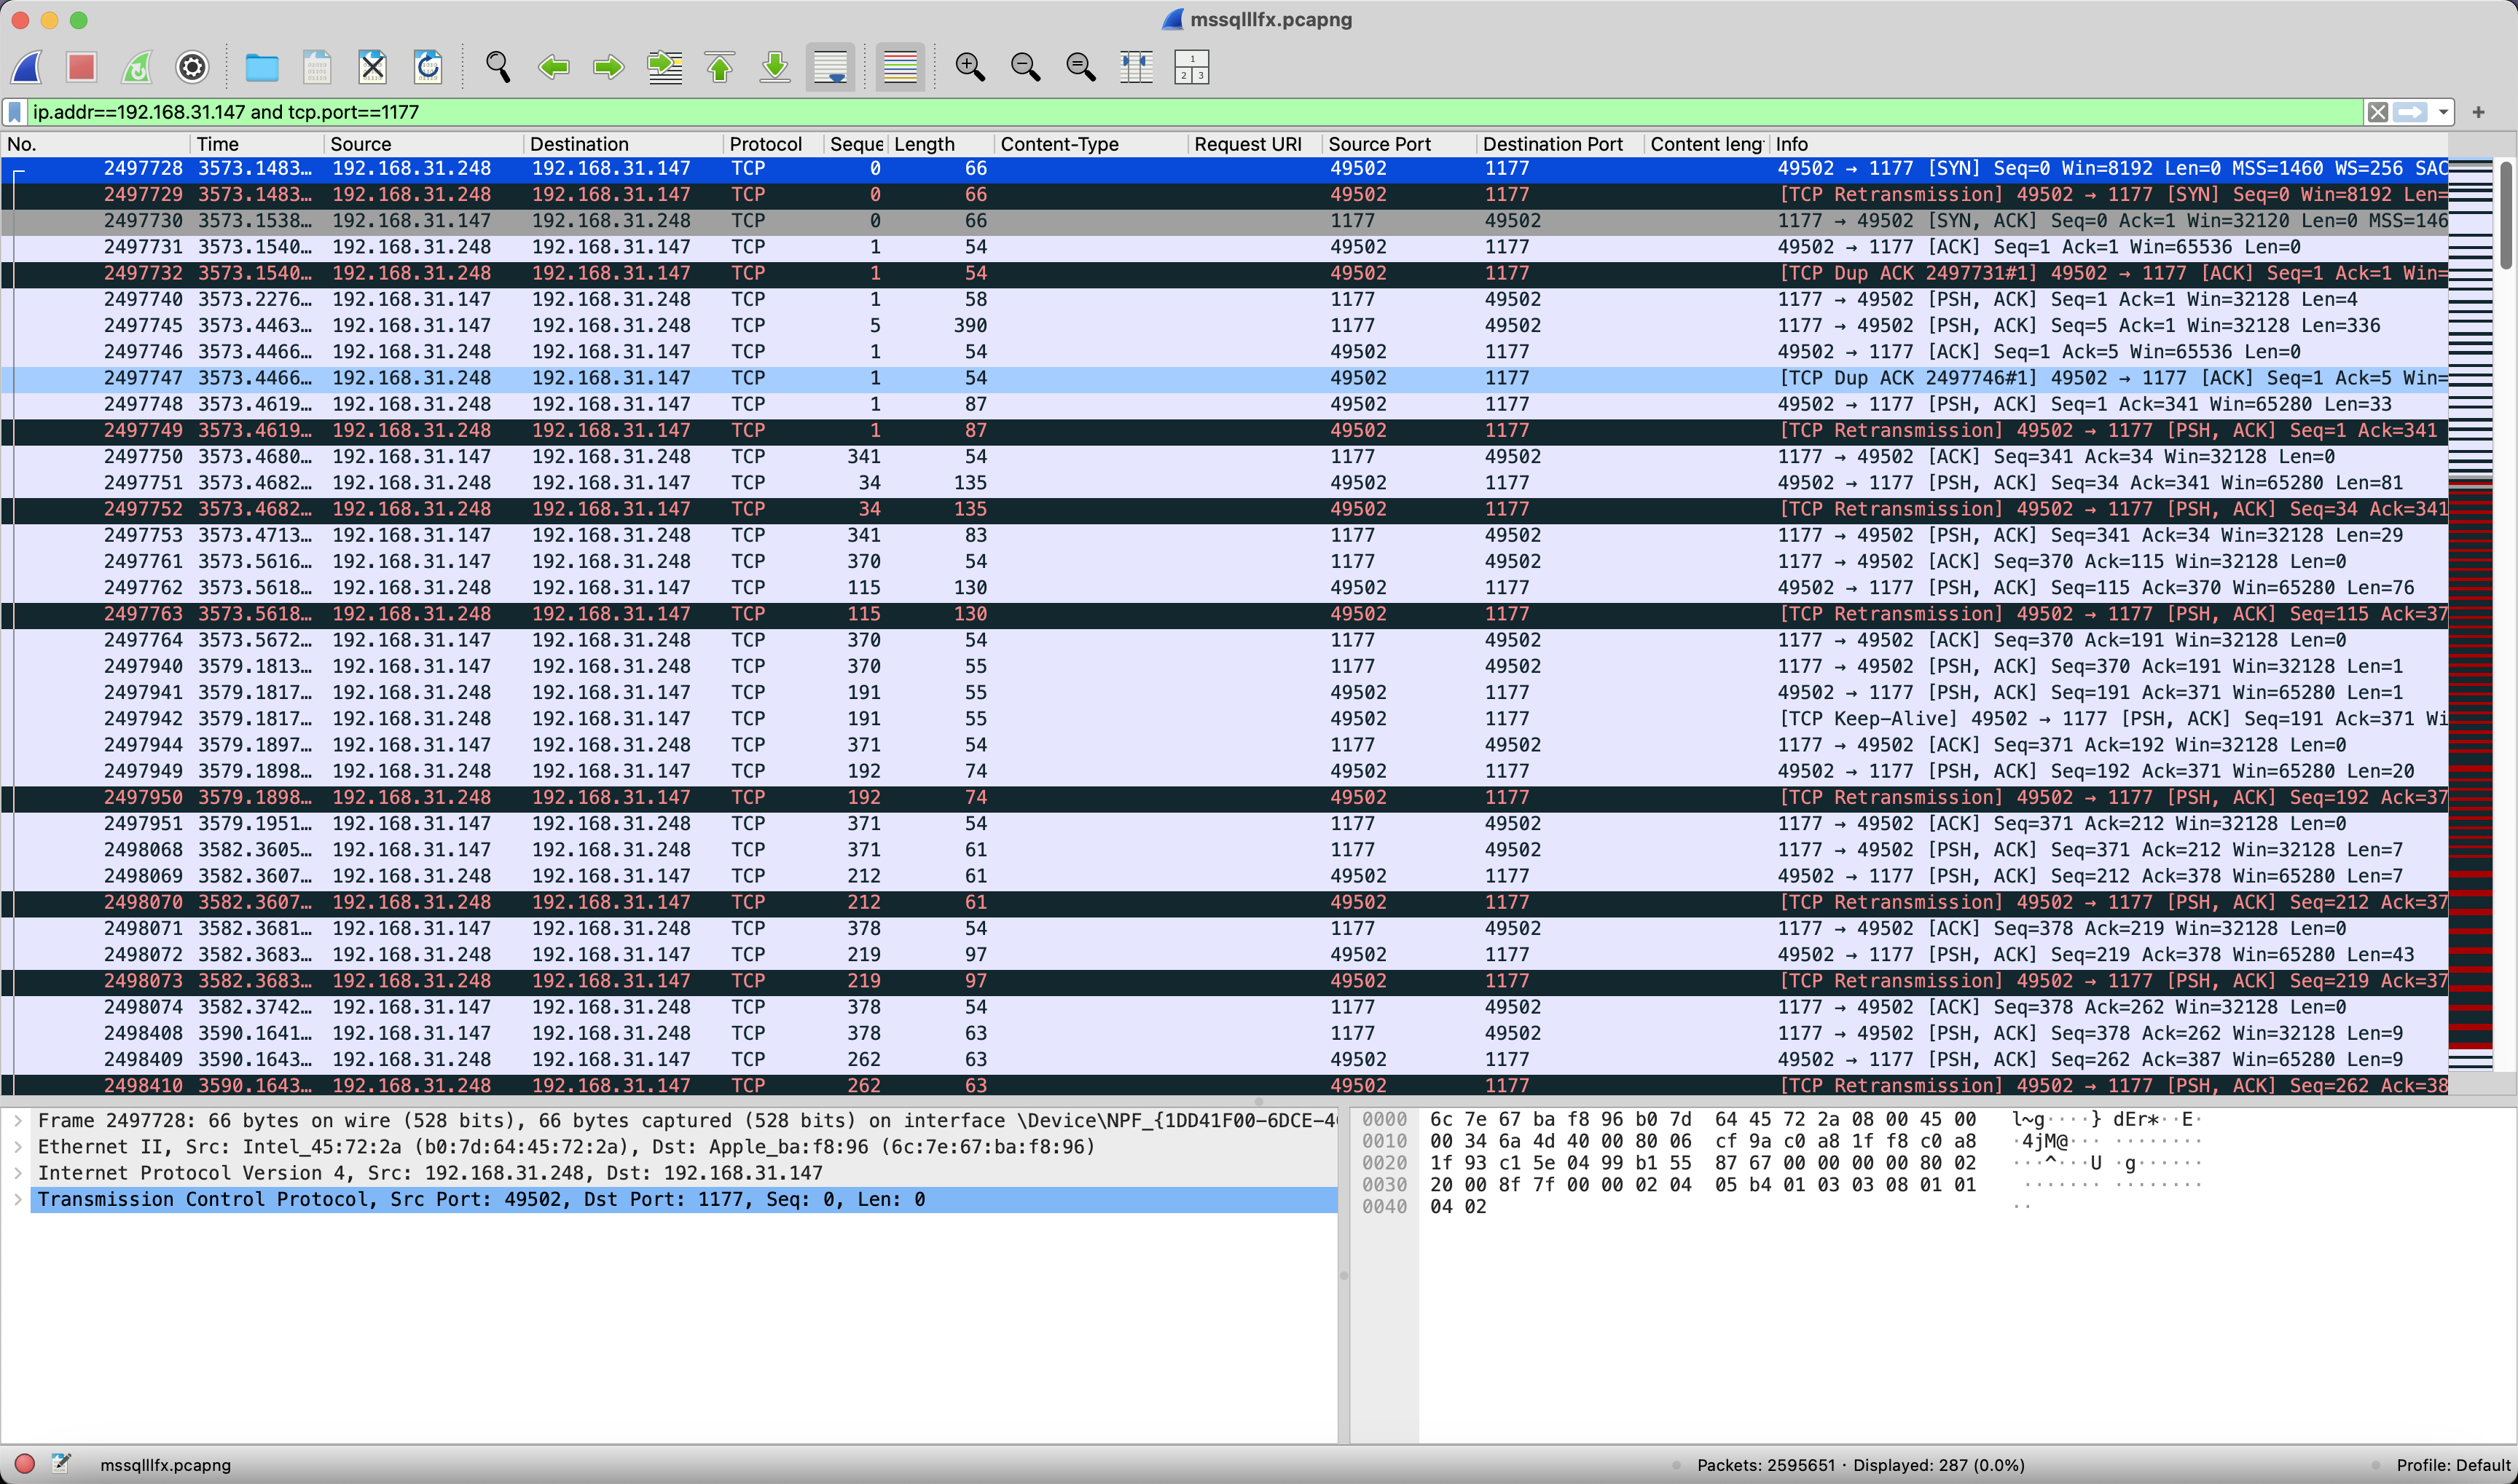Expand Internet Protocol Version 4 details
The height and width of the screenshot is (1484, 2518).
pyautogui.click(x=18, y=1173)
